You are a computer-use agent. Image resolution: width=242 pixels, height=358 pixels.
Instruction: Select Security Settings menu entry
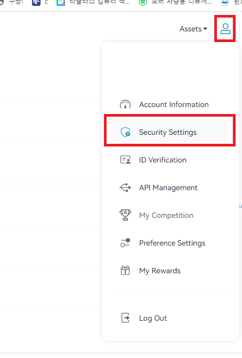pyautogui.click(x=171, y=132)
